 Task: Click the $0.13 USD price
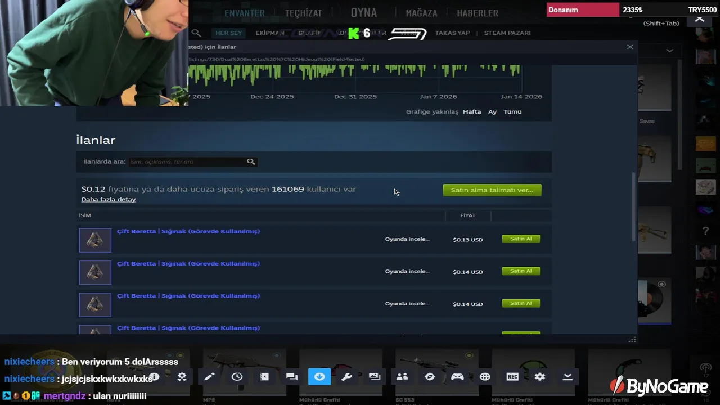[468, 240]
